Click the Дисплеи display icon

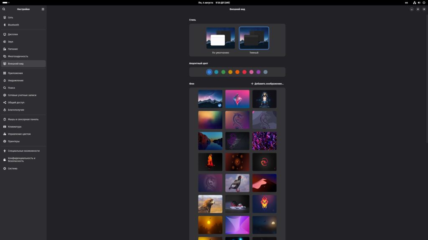[5, 34]
